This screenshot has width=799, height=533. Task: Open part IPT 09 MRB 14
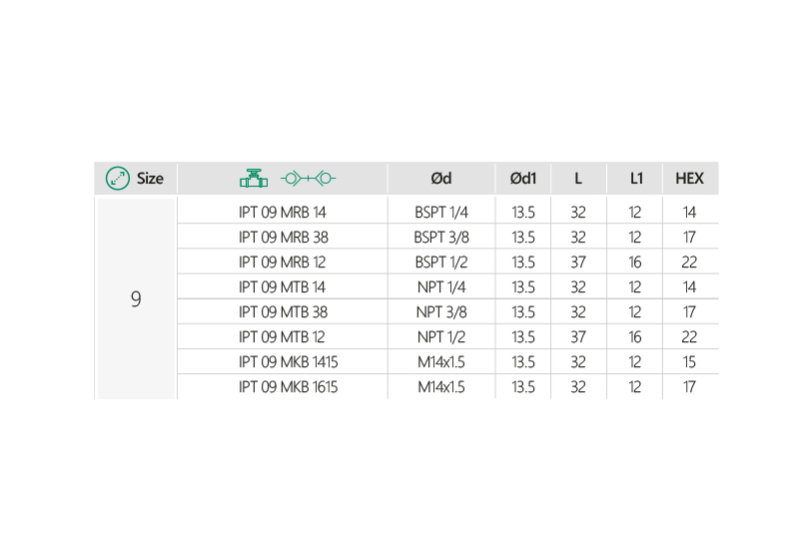[283, 212]
